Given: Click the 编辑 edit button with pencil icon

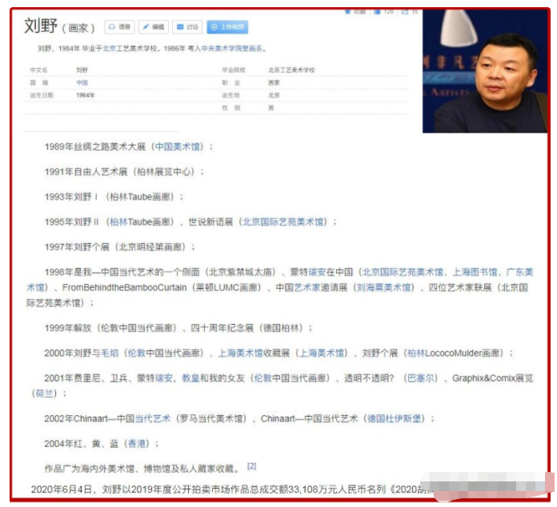Looking at the screenshot, I should (x=154, y=27).
